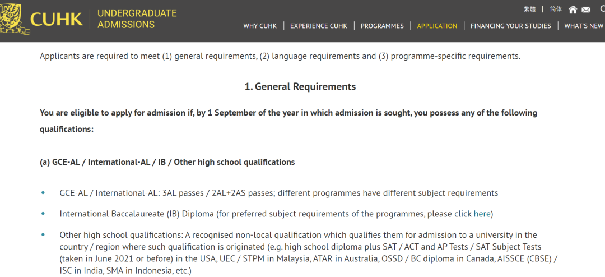
Task: Click the CUHK crest emblem
Action: click(14, 17)
